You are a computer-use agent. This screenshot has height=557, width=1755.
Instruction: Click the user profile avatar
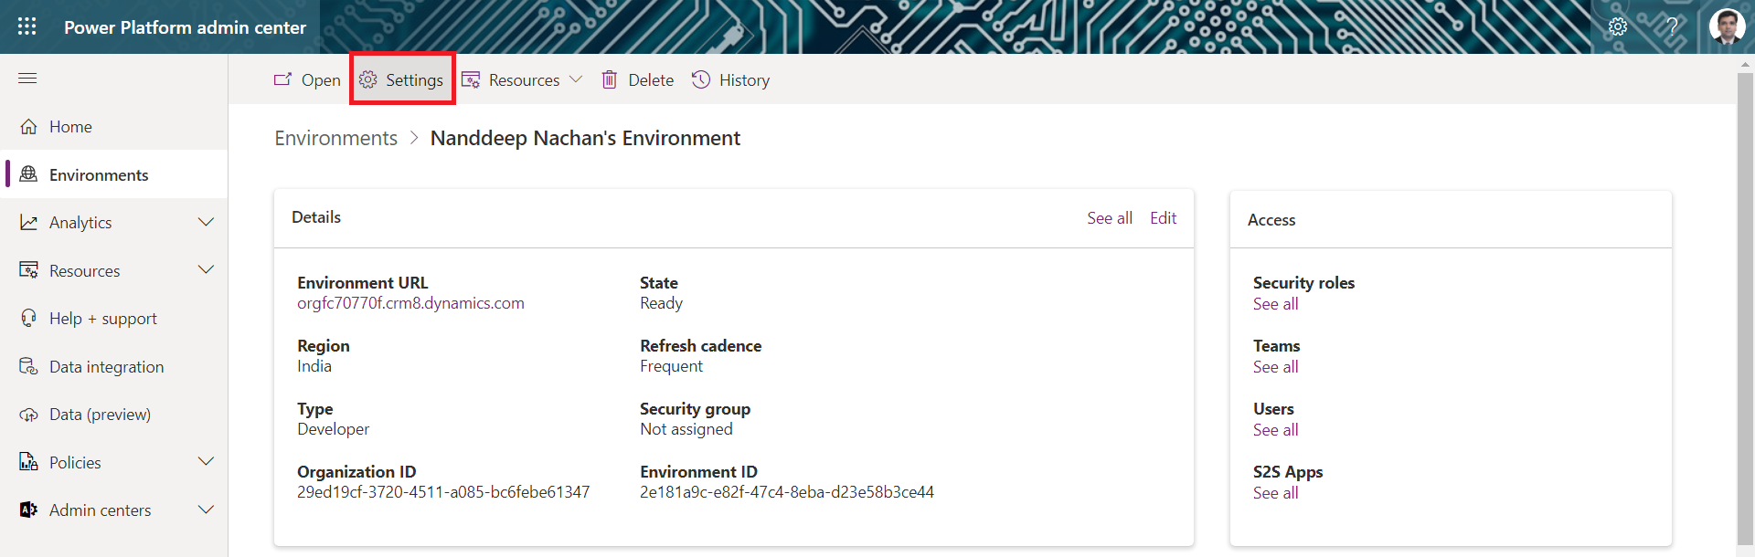[x=1726, y=26]
